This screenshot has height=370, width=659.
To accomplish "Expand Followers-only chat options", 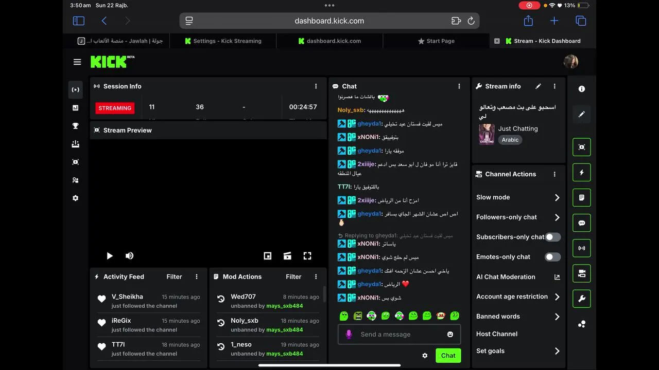I will pos(557,217).
